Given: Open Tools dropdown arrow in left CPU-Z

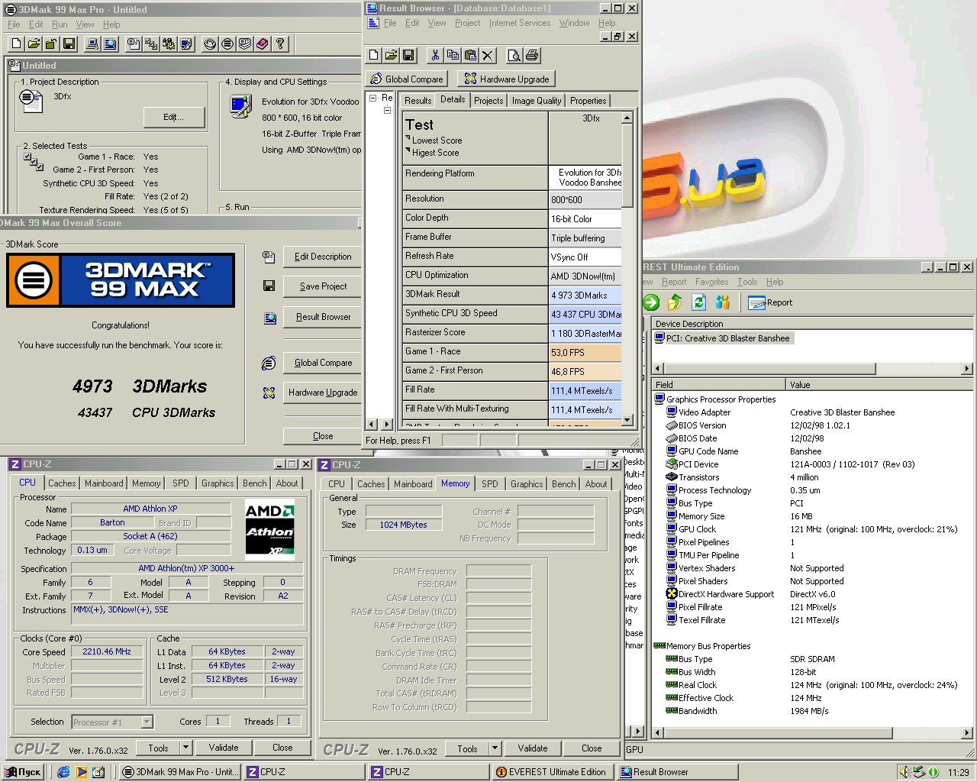Looking at the screenshot, I should 185,748.
